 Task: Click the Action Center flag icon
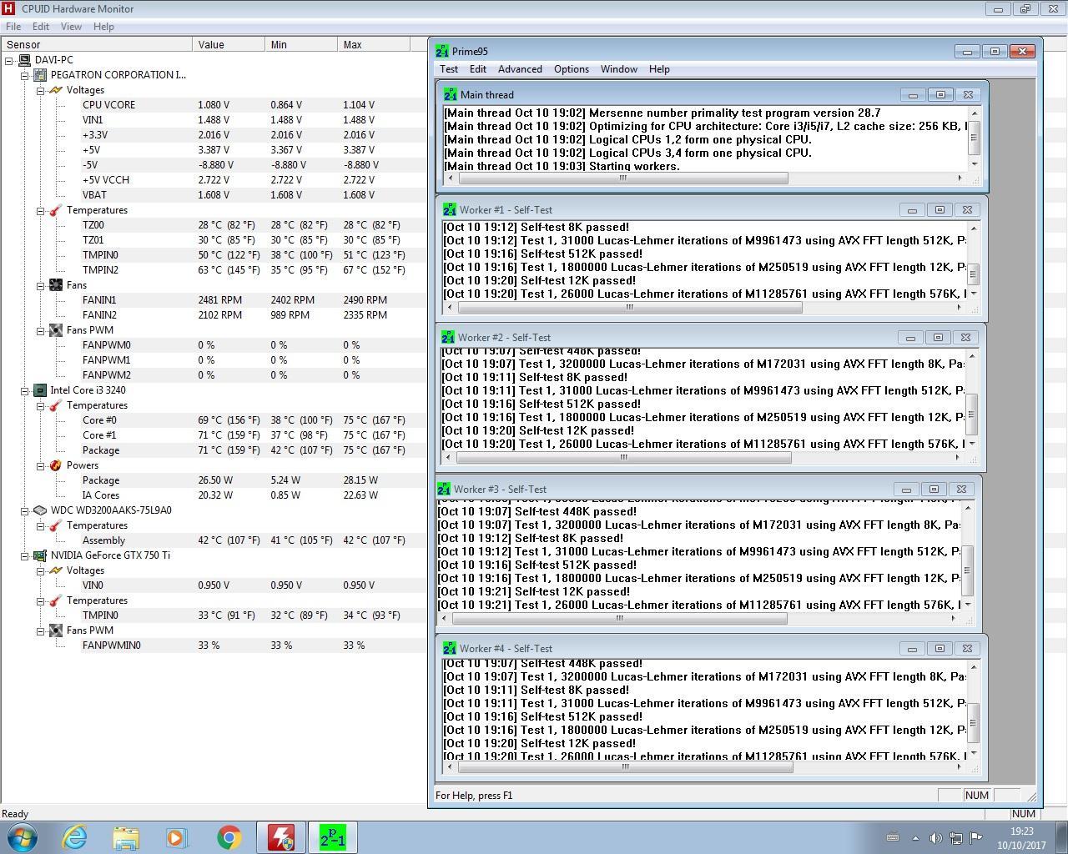coord(976,838)
